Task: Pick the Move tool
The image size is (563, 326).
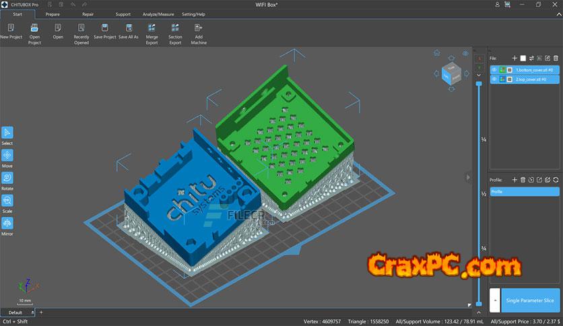Action: (7, 154)
